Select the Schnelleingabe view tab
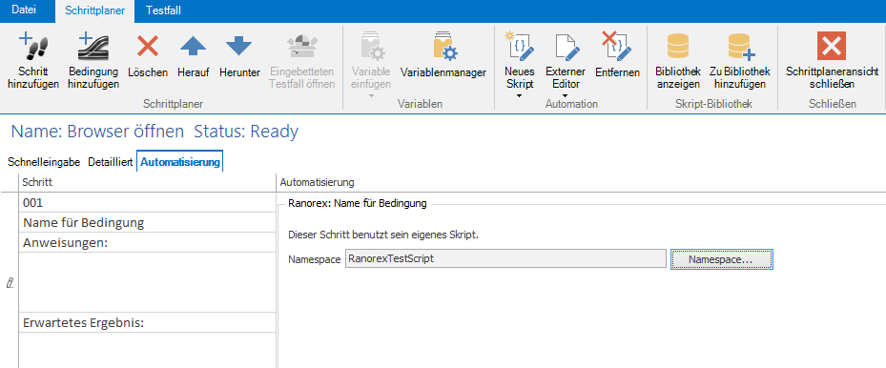886x368 pixels. 44,163
